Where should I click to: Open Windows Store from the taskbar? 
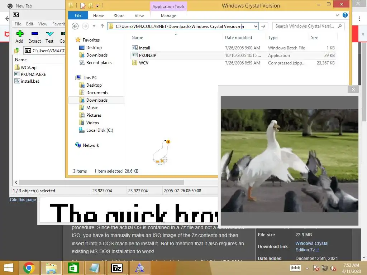pos(73,268)
